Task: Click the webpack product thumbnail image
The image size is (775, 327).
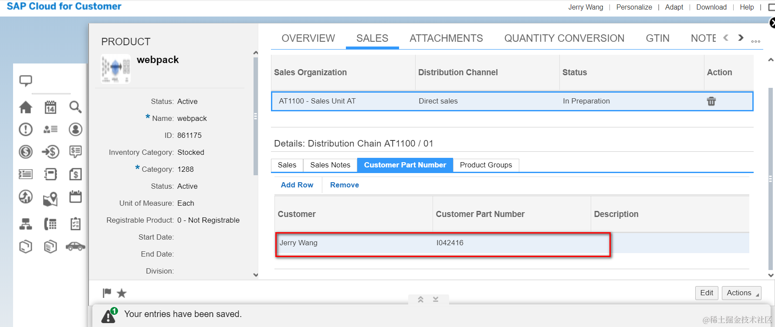Action: coord(115,69)
